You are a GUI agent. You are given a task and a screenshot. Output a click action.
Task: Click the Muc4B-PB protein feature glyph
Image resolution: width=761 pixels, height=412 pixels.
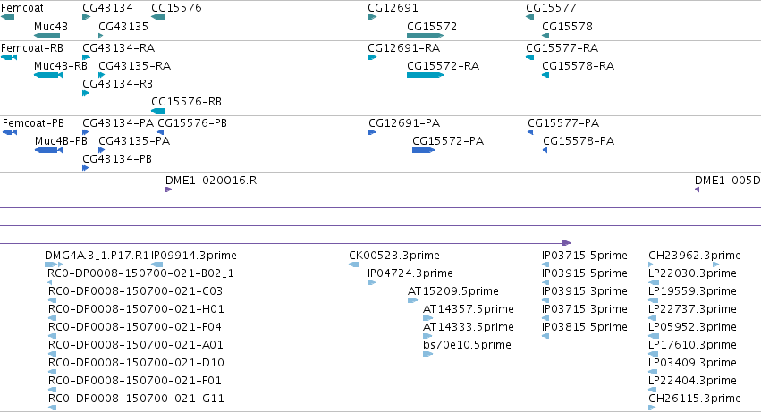(x=48, y=150)
